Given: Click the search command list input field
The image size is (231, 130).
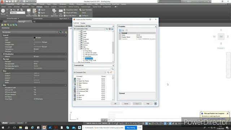Looking at the screenshot, I should click(92, 69).
